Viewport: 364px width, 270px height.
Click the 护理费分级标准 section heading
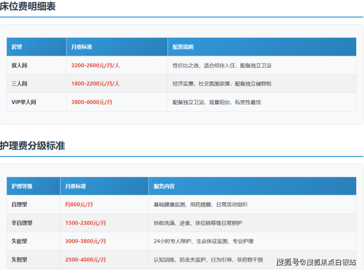click(32, 146)
